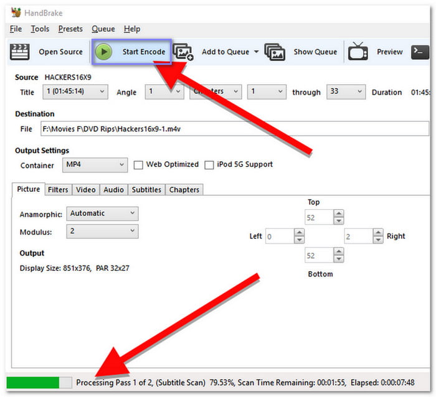Click the Scan Time Remaining 00:01:55 text
The image size is (436, 397).
click(292, 383)
